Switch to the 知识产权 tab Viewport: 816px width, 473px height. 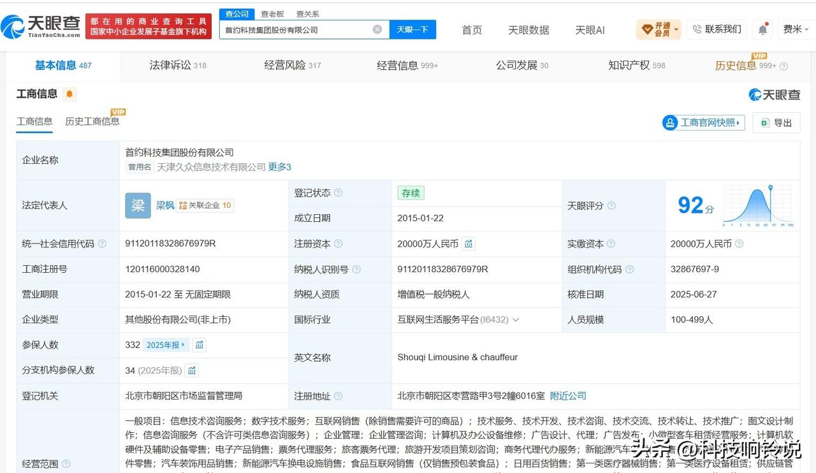point(637,66)
